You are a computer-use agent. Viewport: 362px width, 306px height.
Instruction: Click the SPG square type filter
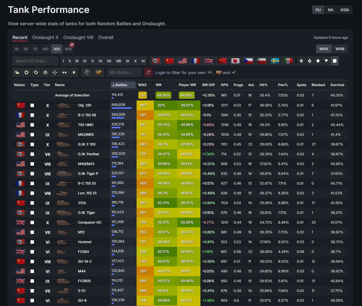334,61
